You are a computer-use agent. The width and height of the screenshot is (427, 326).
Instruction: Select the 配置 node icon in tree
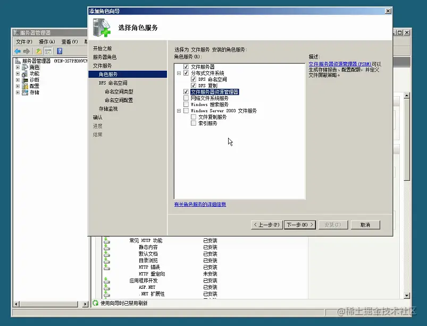tap(25, 86)
